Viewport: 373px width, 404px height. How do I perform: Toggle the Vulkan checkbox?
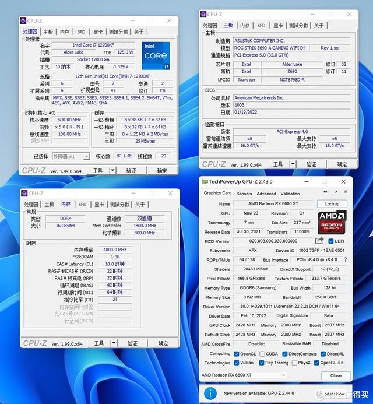(236, 363)
